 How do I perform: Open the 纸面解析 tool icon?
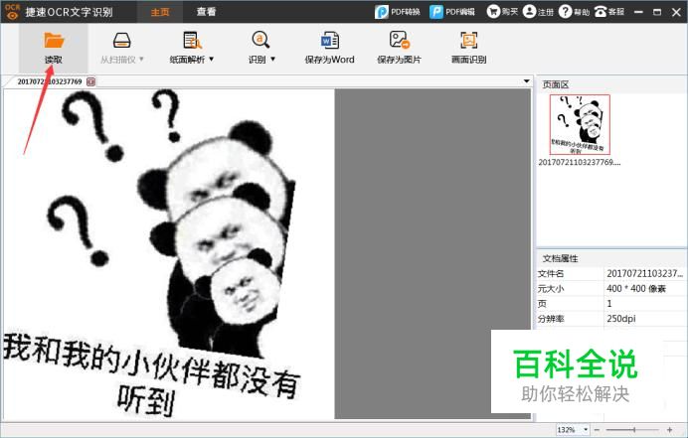(x=192, y=41)
